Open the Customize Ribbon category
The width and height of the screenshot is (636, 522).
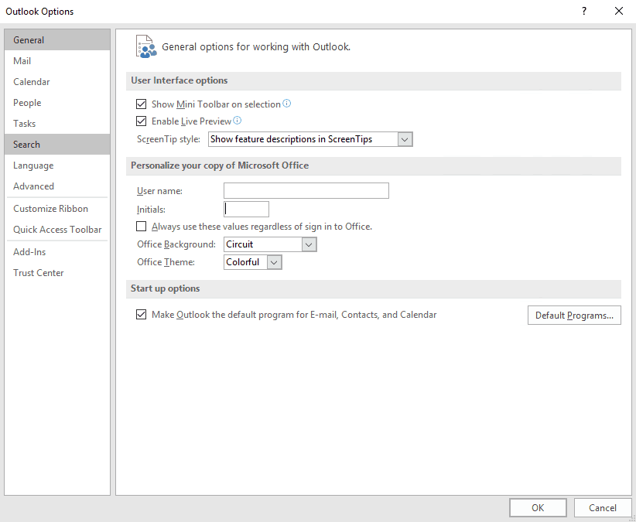click(57, 209)
